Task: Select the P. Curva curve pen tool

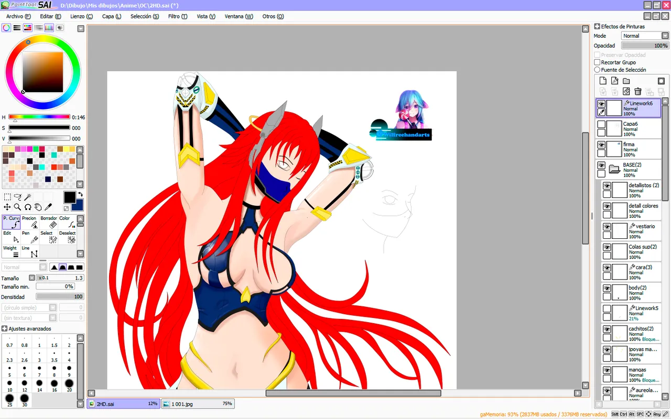Action: (x=12, y=222)
